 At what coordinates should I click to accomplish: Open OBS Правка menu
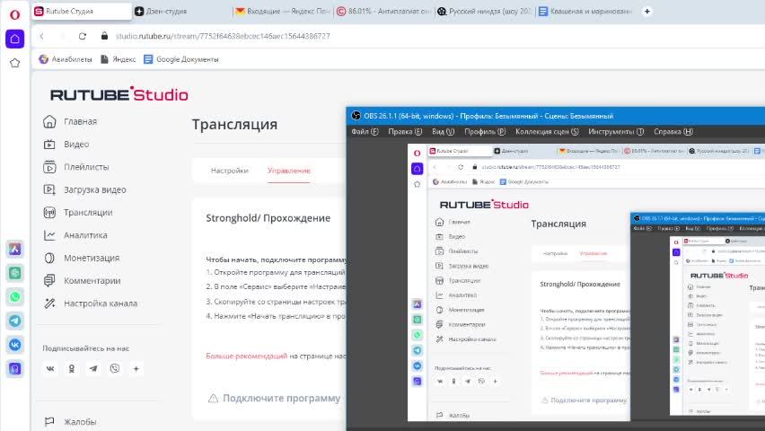(405, 131)
